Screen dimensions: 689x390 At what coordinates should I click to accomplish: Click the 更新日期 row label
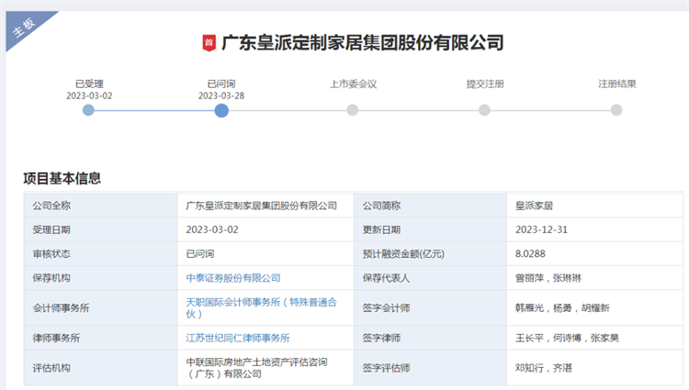tap(381, 229)
